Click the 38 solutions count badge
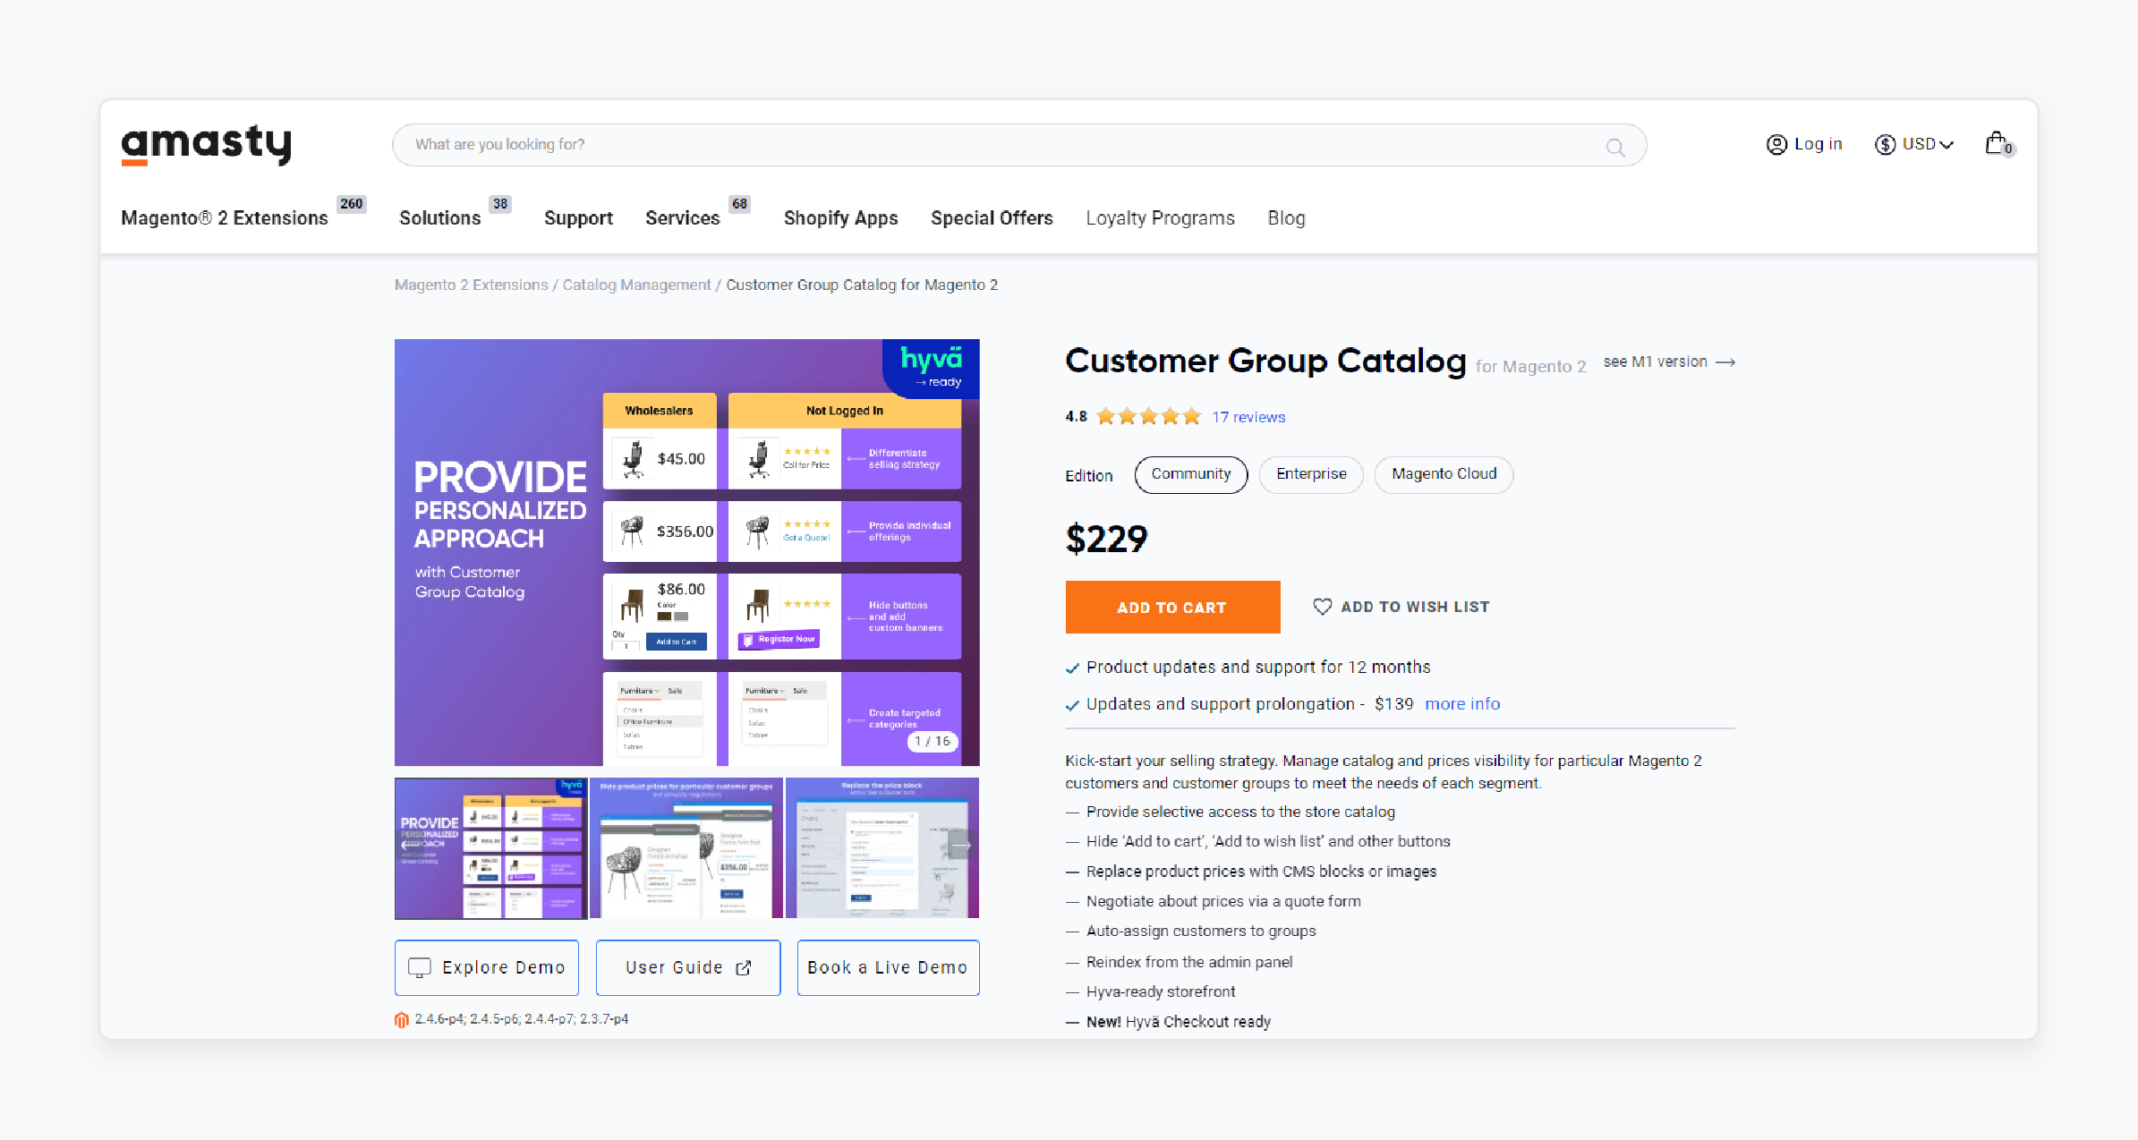 click(x=500, y=204)
